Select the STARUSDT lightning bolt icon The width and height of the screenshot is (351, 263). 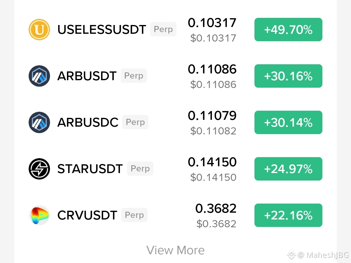click(x=39, y=169)
